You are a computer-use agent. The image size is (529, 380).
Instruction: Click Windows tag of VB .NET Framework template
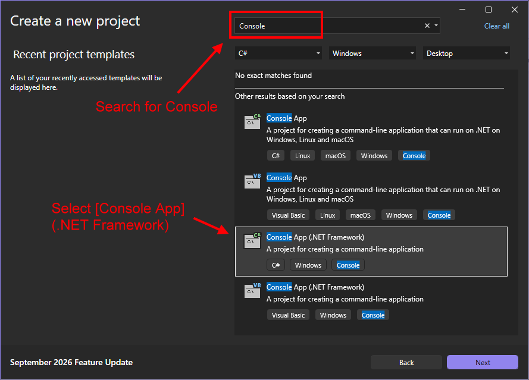pyautogui.click(x=333, y=315)
